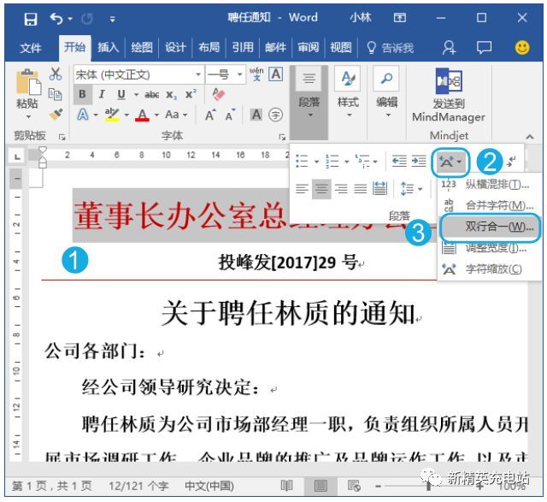Align text left
The image size is (547, 502).
coord(302,189)
